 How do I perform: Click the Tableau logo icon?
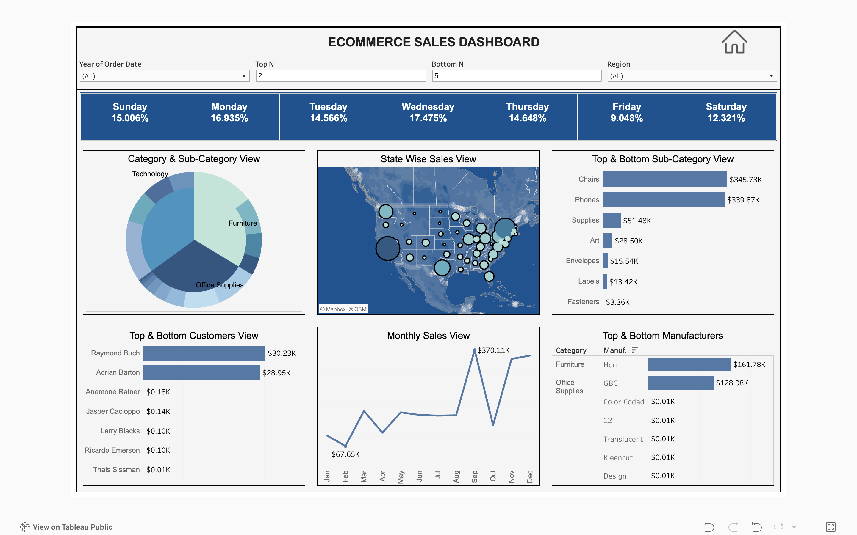tap(24, 527)
